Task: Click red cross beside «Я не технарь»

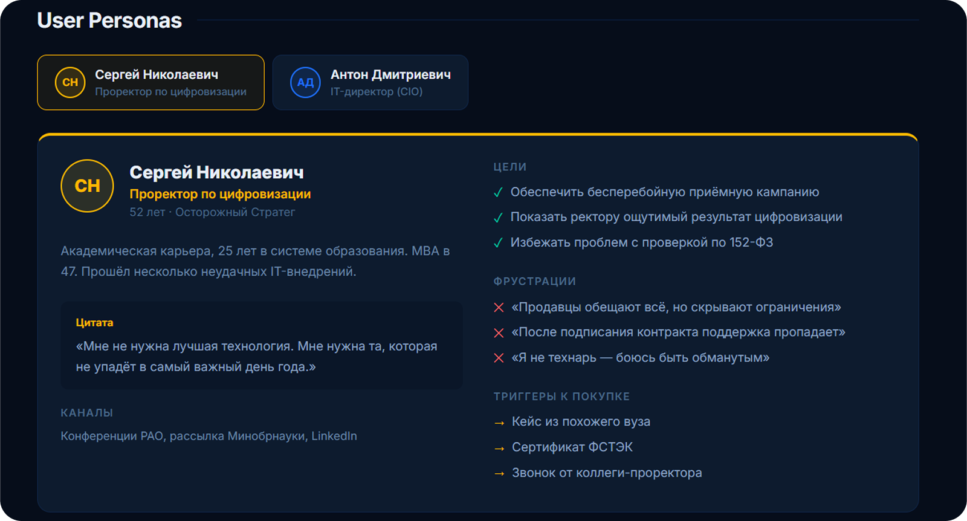Action: 499,358
